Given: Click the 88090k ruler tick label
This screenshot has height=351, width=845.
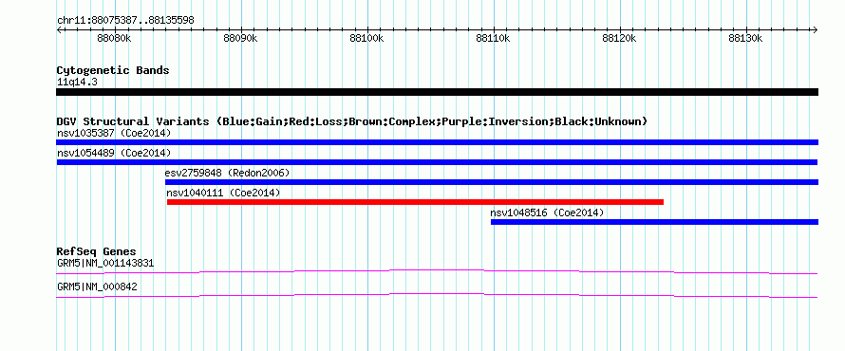Looking at the screenshot, I should (x=240, y=39).
